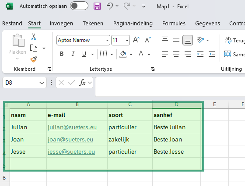Toggle the bottom vertical align button
This screenshot has width=245, height=186.
[x=188, y=40]
